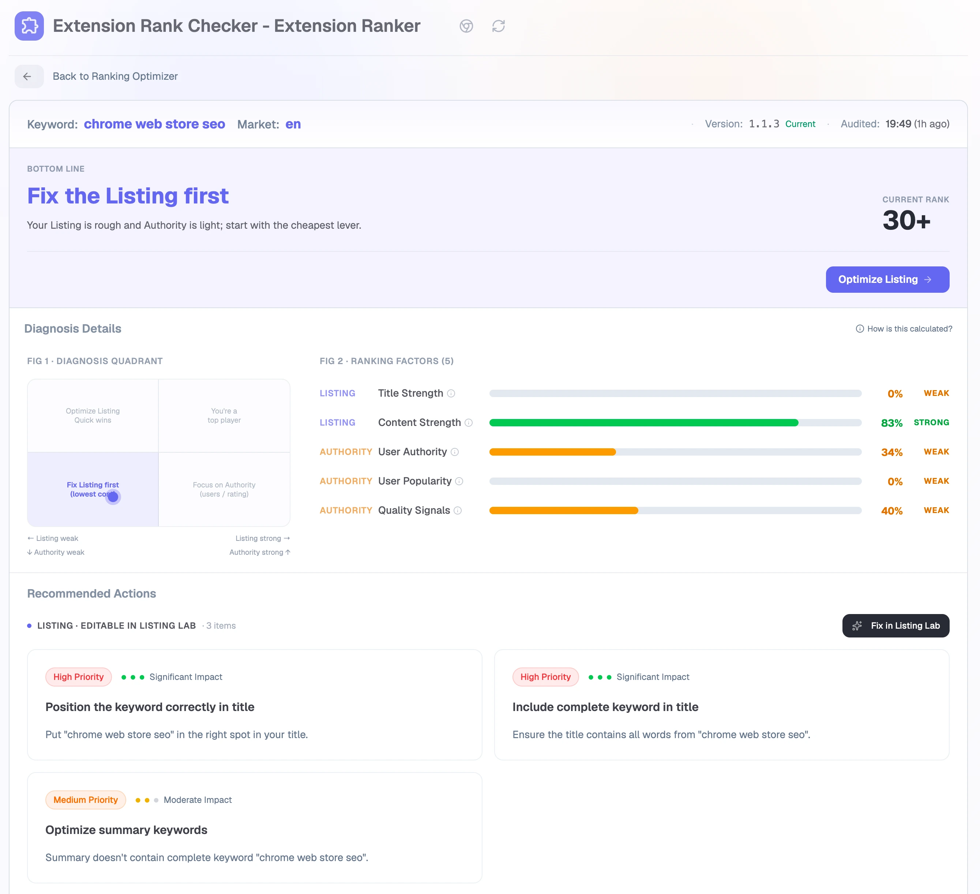Click the current rank value '30+'
980x894 pixels.
906,220
